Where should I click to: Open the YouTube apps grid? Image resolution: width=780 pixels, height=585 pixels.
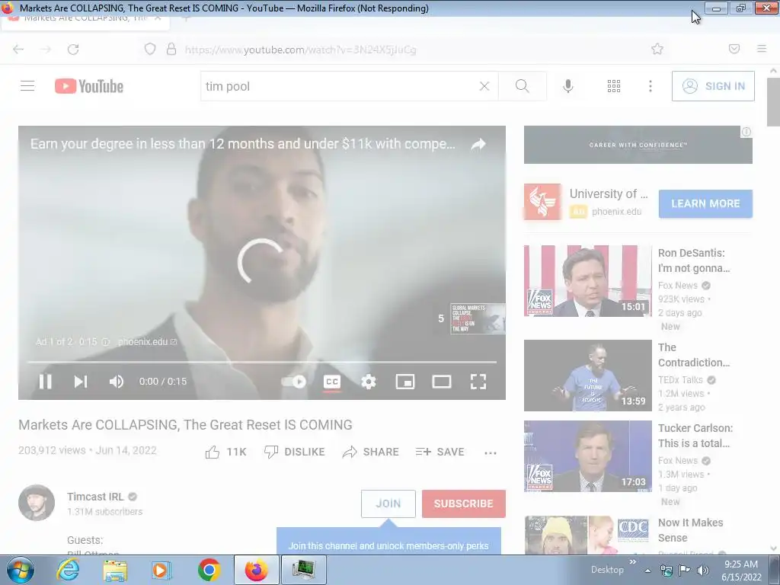[x=614, y=86]
